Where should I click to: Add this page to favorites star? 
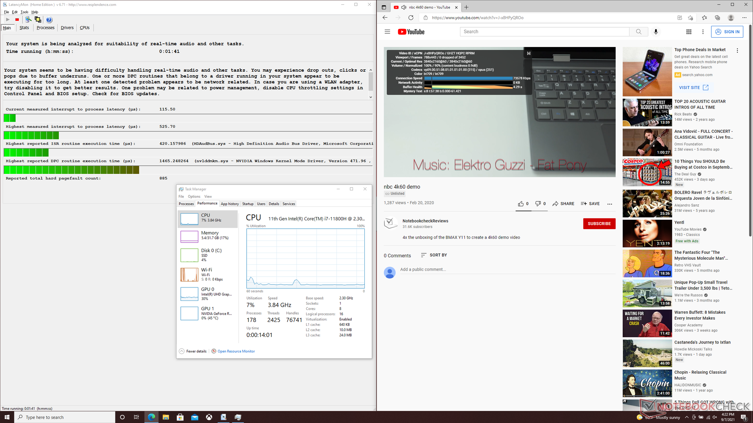pos(690,18)
